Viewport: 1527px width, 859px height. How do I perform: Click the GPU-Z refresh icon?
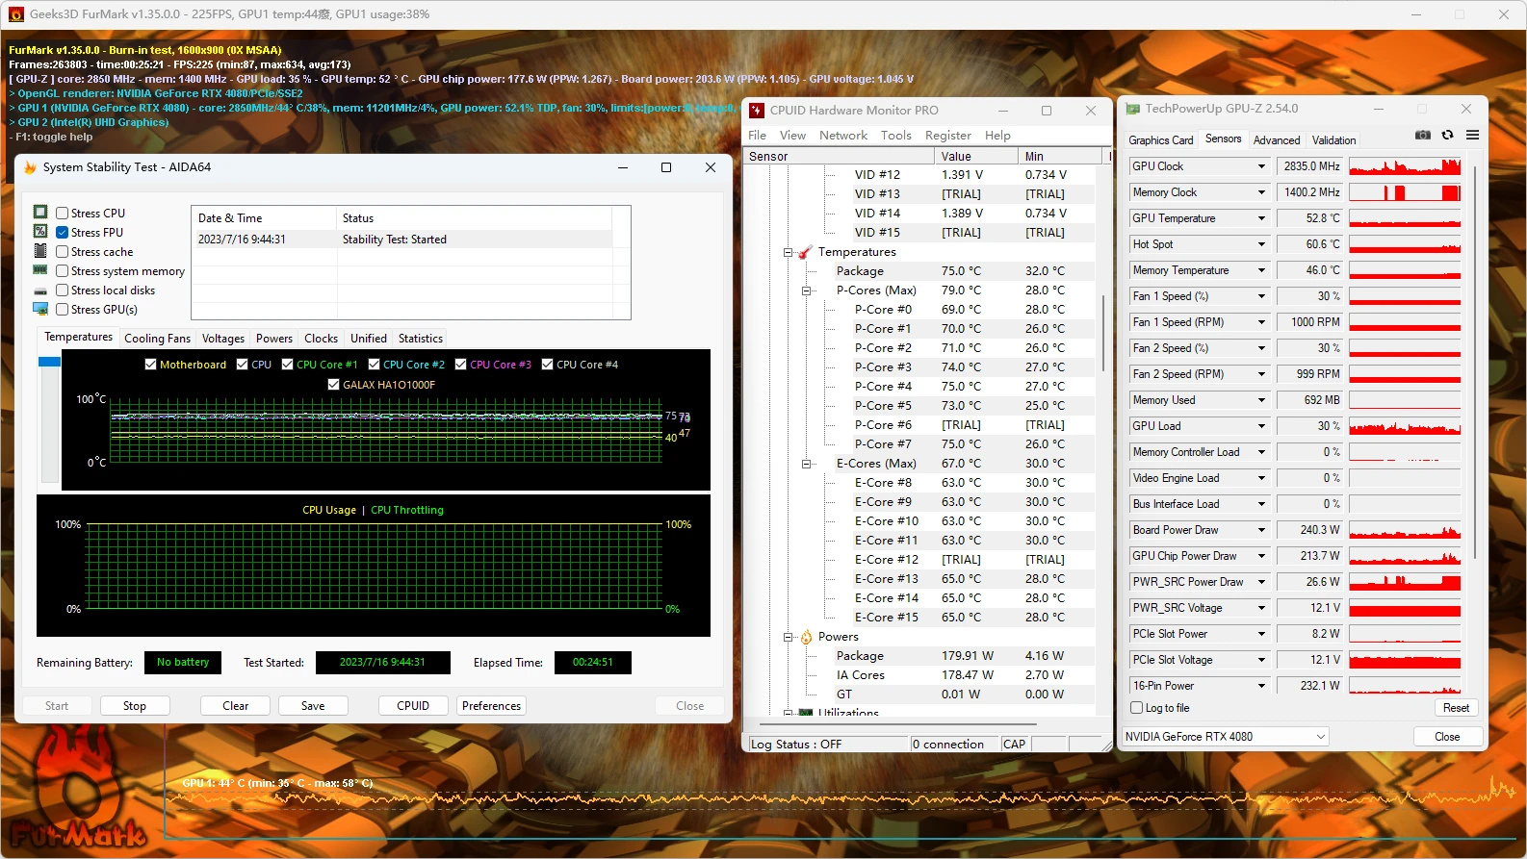click(1447, 136)
